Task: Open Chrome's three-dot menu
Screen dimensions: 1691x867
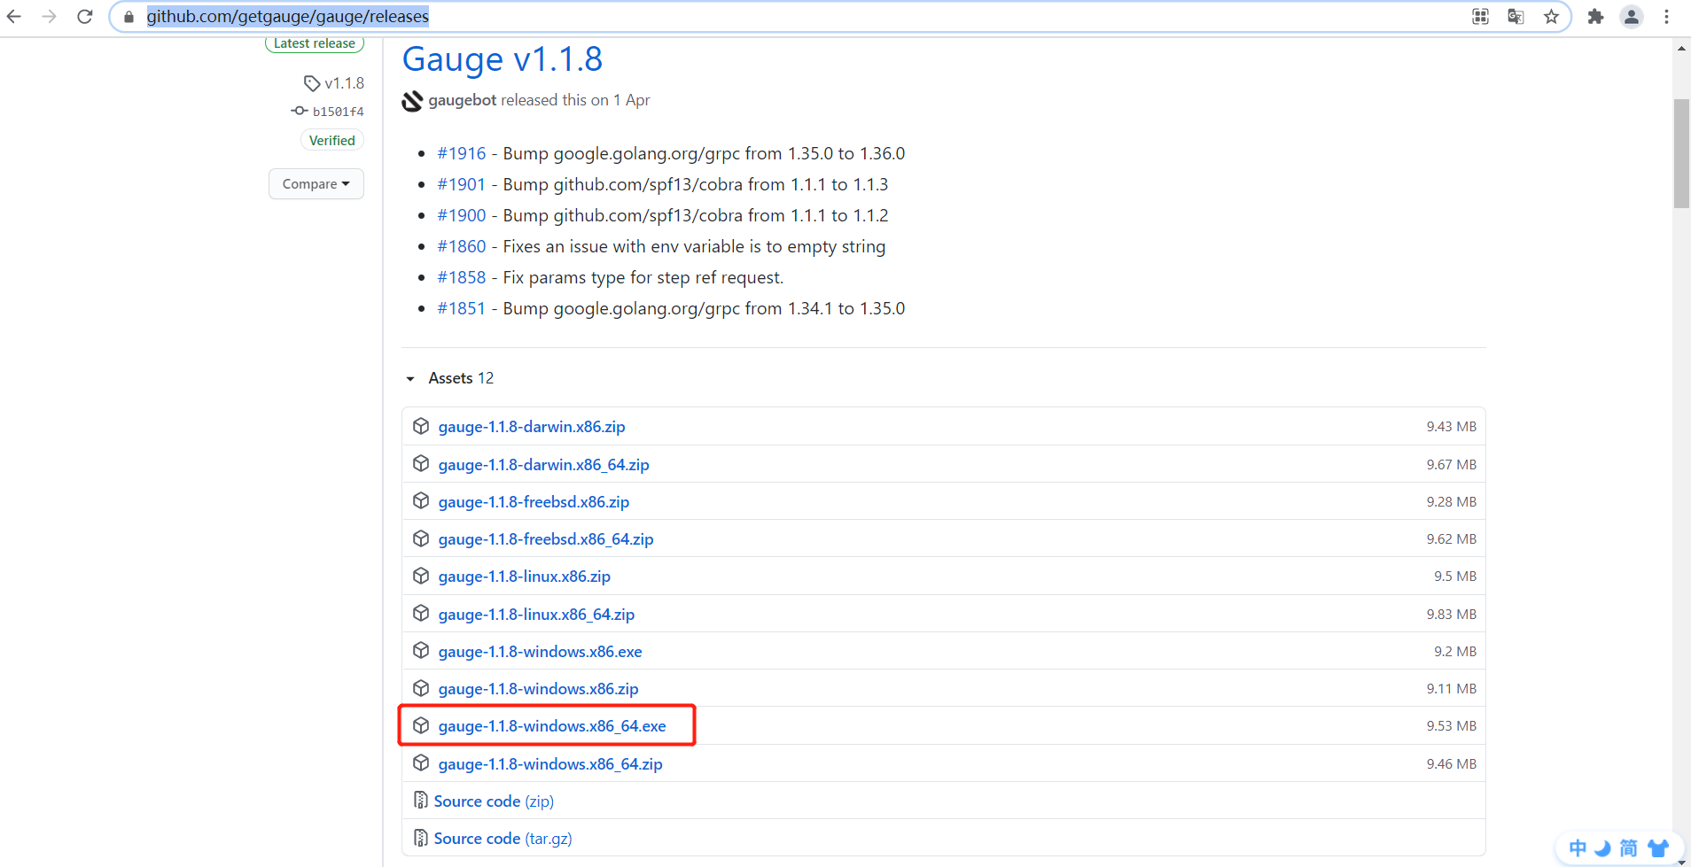Action: pyautogui.click(x=1666, y=17)
